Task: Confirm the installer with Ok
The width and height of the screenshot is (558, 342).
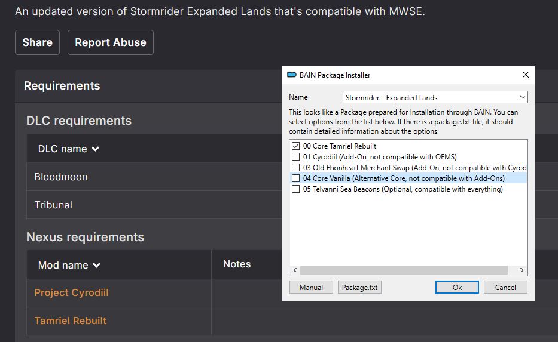Action: coord(457,287)
